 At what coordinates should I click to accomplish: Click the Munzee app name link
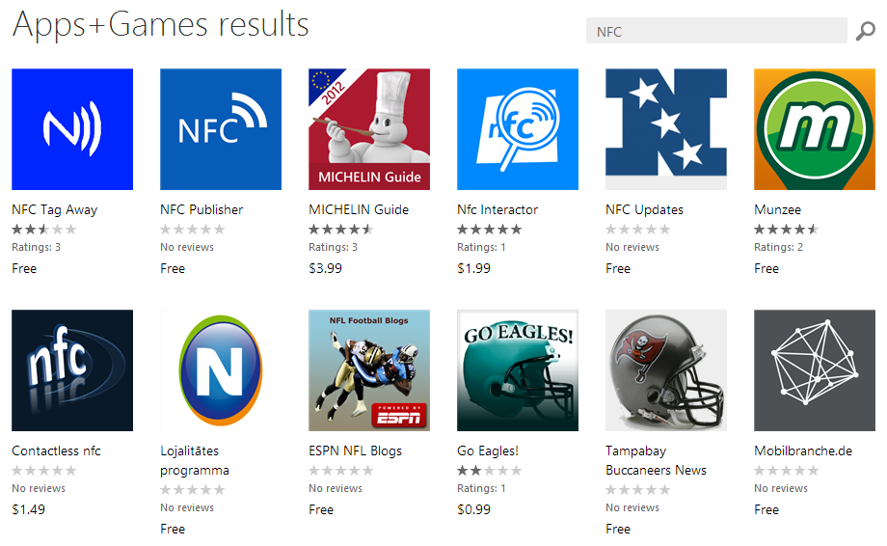777,209
